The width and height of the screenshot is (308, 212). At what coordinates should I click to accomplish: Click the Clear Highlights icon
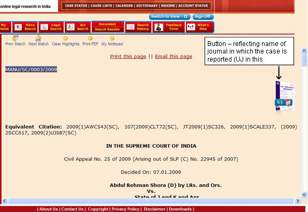point(65,38)
